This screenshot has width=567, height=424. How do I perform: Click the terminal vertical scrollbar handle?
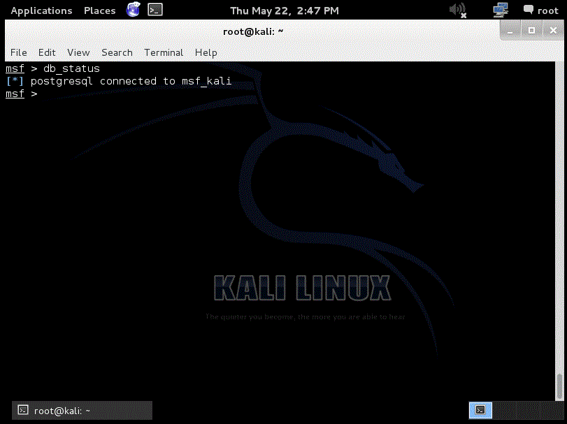click(x=559, y=386)
